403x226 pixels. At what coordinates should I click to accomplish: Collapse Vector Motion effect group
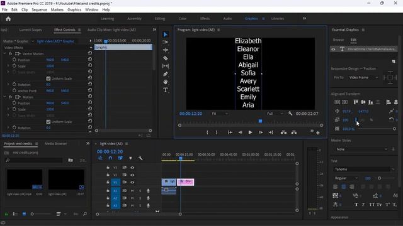pos(4,53)
